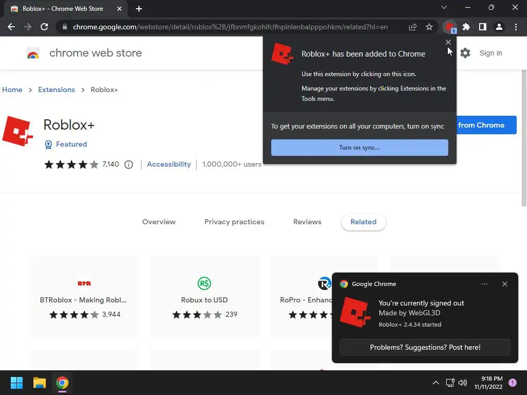
Task: Click the address bar URL
Action: tap(230, 27)
